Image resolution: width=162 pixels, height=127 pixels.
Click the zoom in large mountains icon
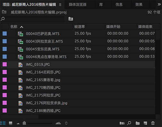point(58,123)
